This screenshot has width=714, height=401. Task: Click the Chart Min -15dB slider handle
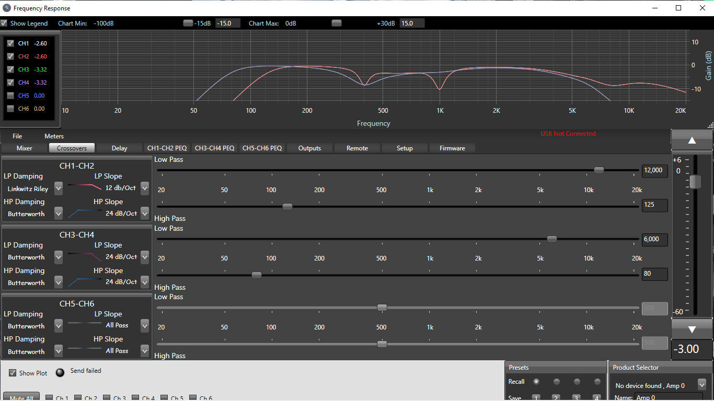click(x=188, y=23)
